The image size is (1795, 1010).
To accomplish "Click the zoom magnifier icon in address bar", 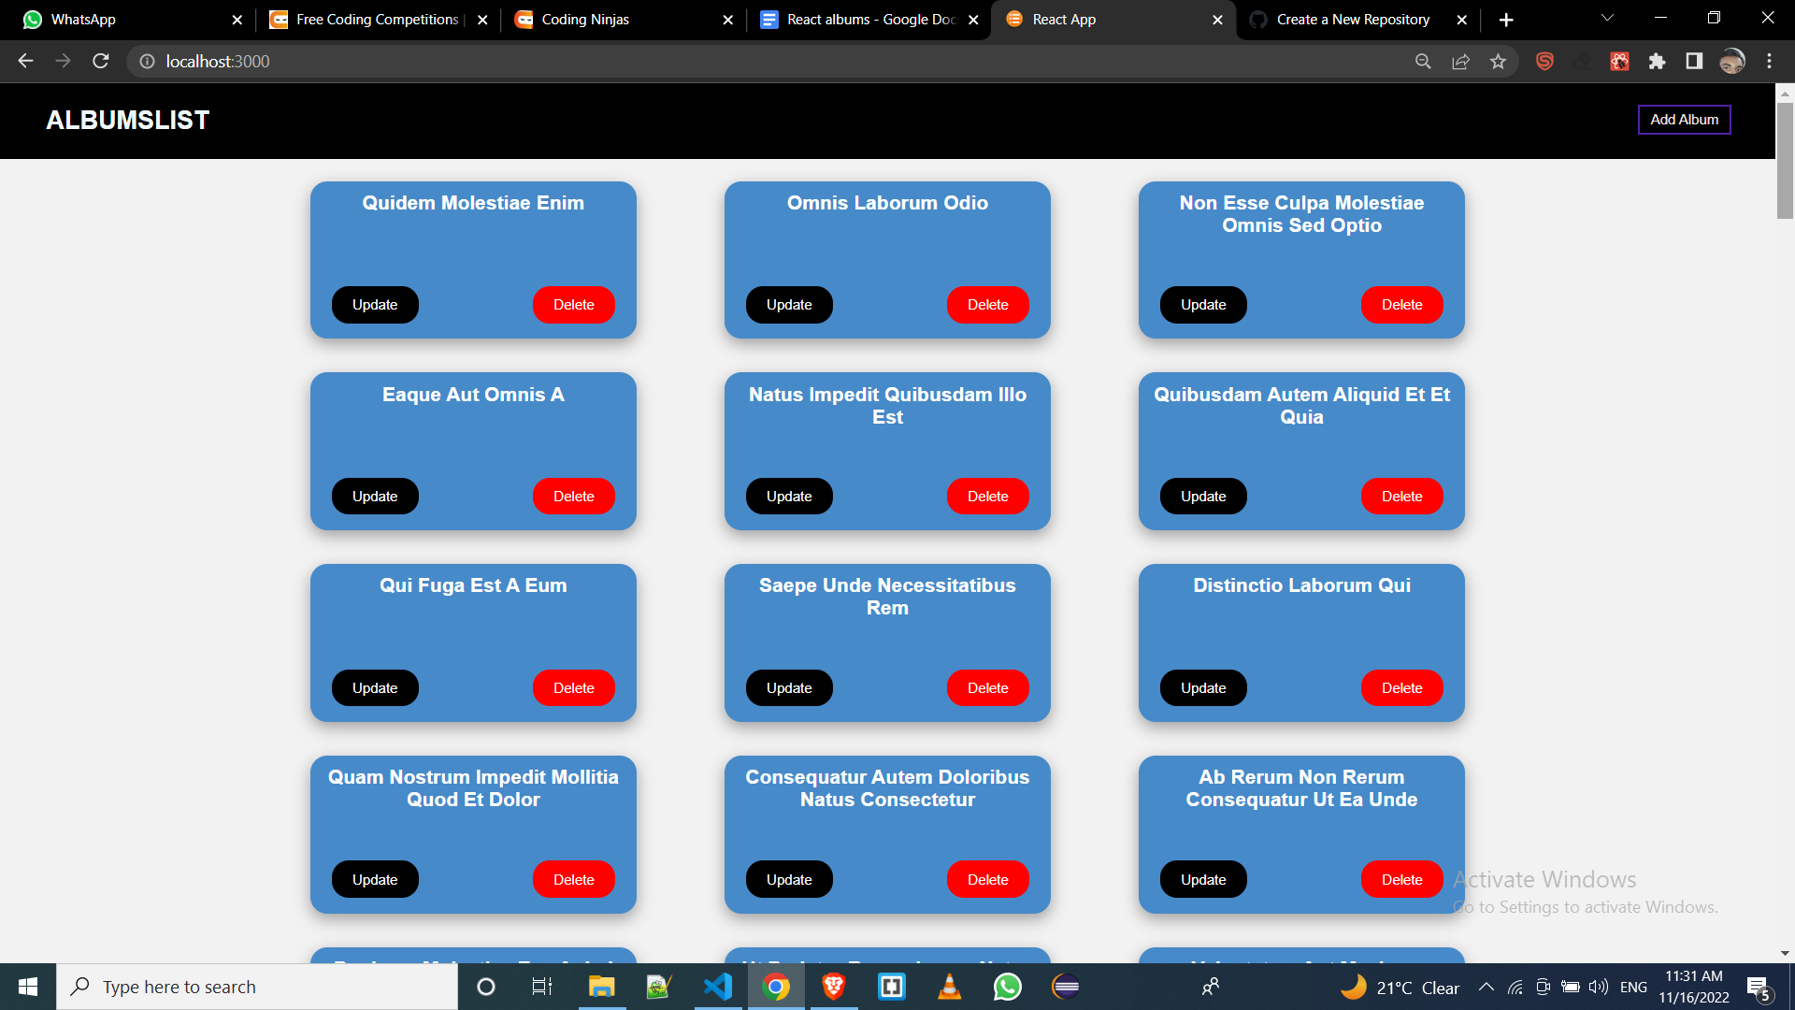I will click(x=1423, y=62).
